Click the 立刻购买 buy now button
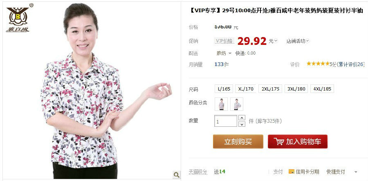Screen dimensions: 368x181 click(x=238, y=141)
